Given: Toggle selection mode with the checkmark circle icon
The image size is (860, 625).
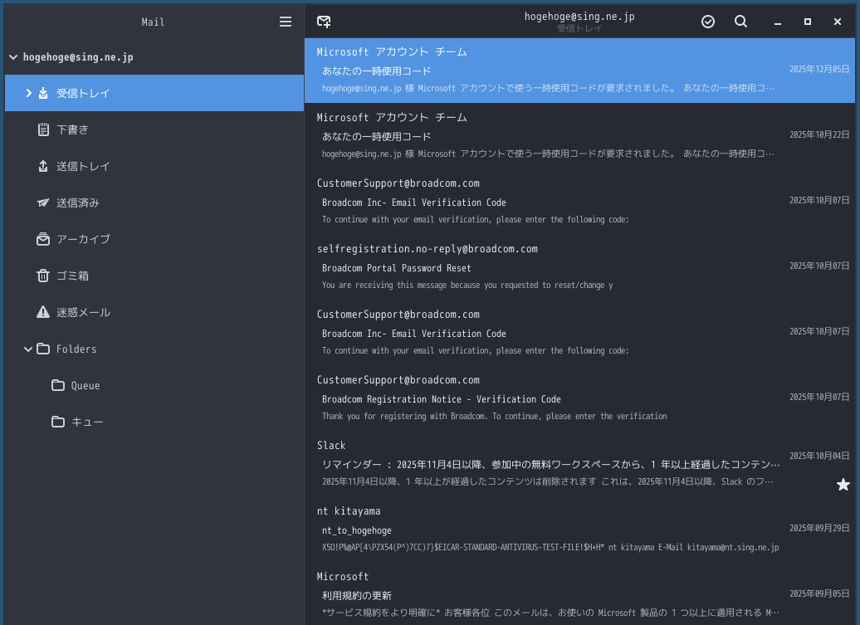Looking at the screenshot, I should (x=708, y=22).
